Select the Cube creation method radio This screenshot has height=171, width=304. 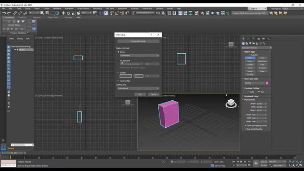(x=248, y=92)
